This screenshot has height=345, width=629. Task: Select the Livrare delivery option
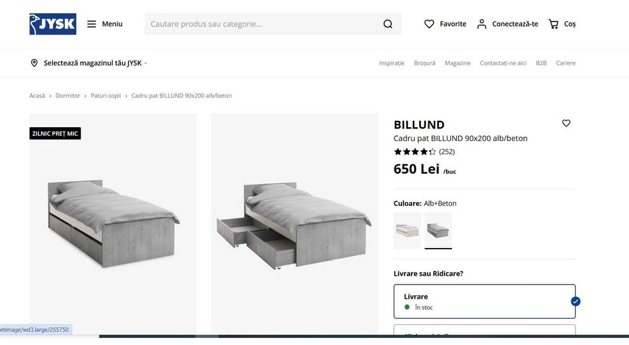coord(484,302)
